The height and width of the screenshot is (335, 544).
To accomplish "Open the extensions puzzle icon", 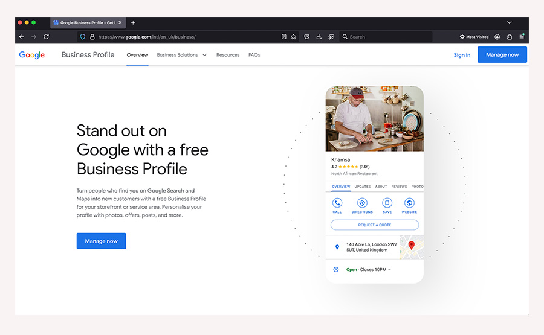I will pyautogui.click(x=510, y=37).
